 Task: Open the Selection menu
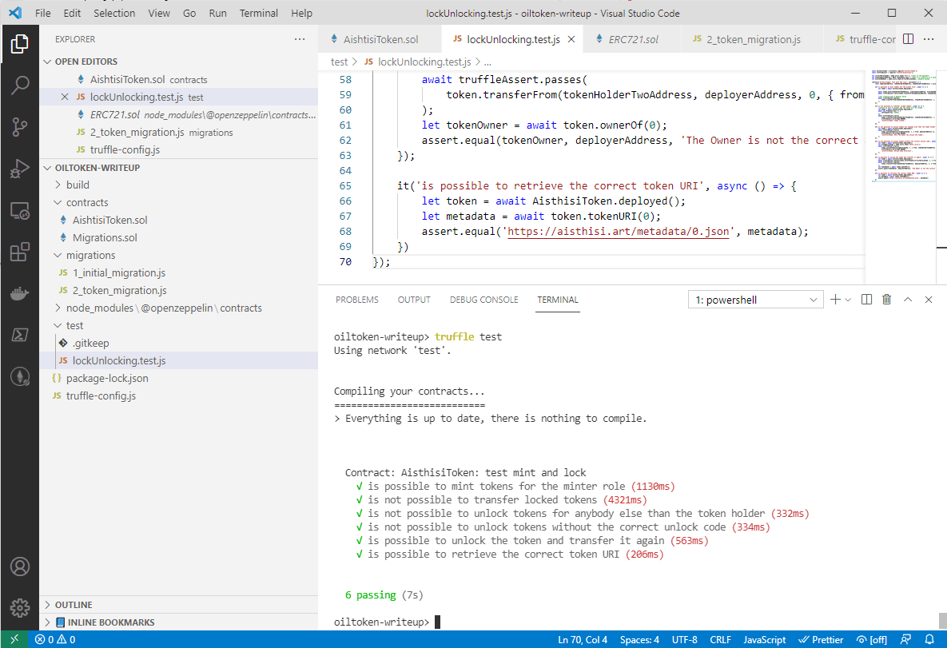(x=114, y=14)
